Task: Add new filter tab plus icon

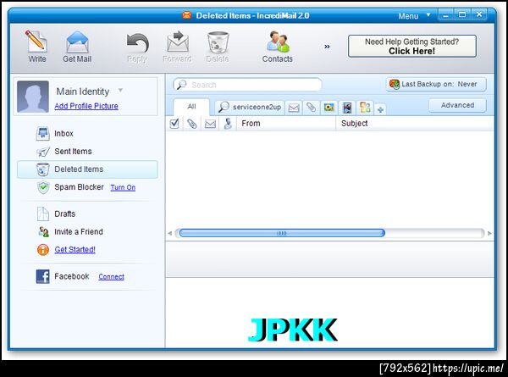Action: pyautogui.click(x=381, y=110)
